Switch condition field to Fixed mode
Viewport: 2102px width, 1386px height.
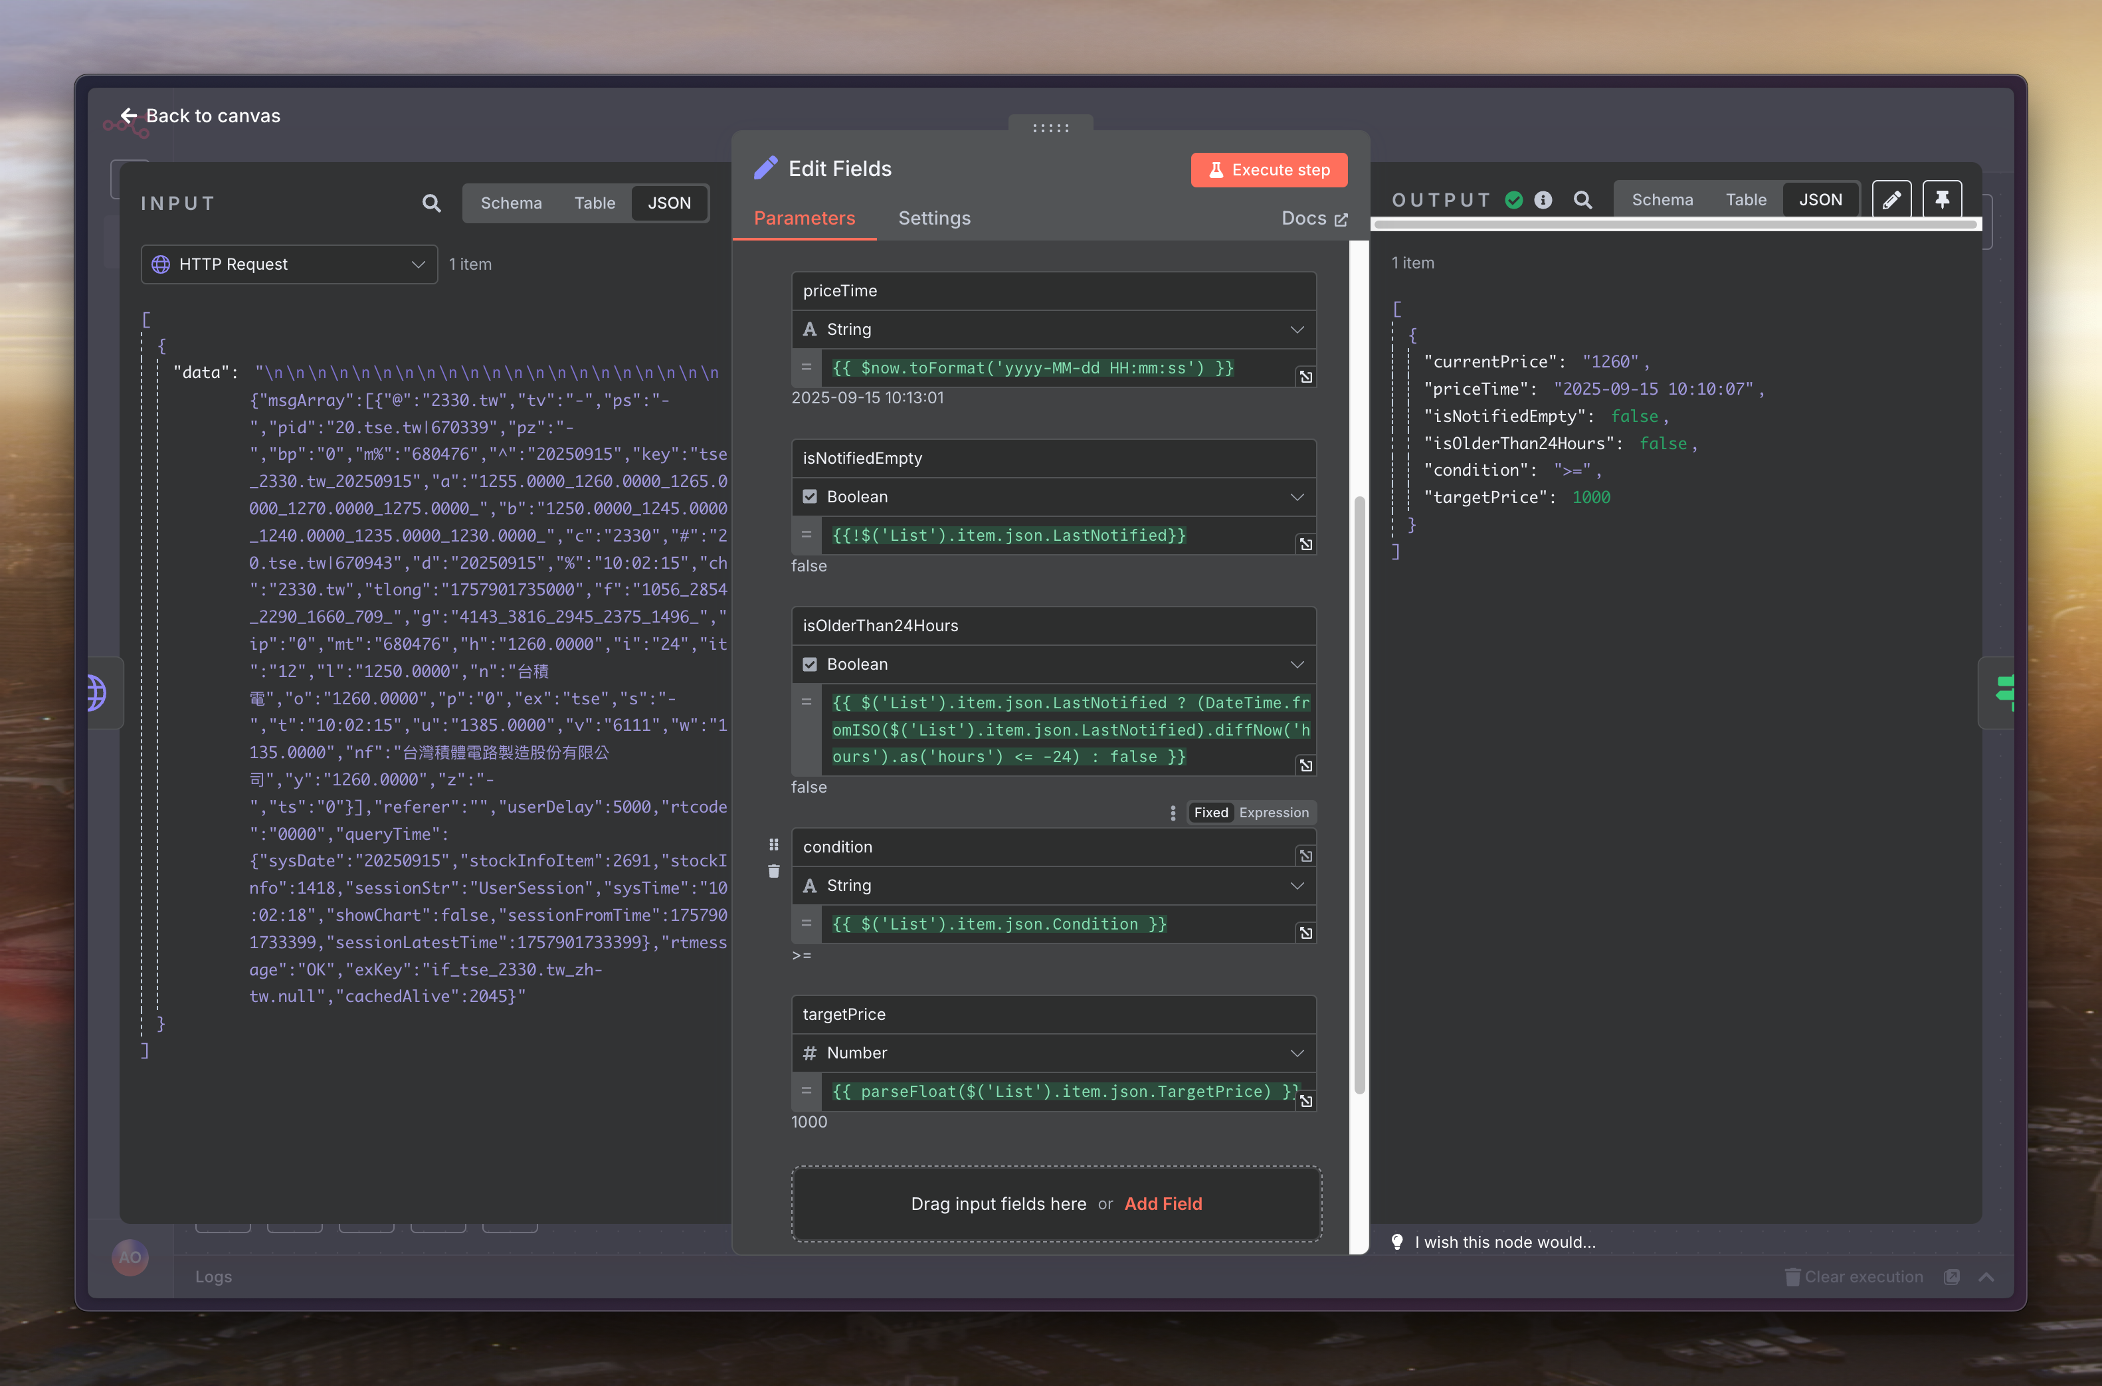1210,813
